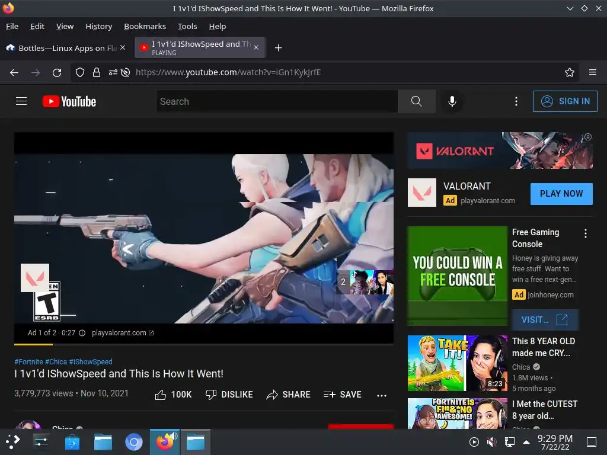Image resolution: width=607 pixels, height=455 pixels.
Task: Expand hidden system tray icons arrow
Action: coord(526,442)
